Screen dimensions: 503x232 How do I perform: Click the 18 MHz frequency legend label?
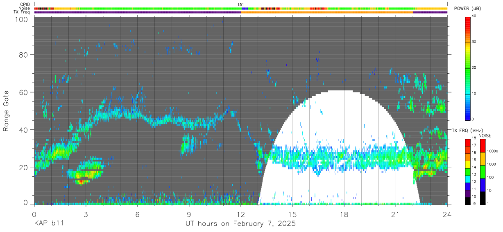(474, 139)
